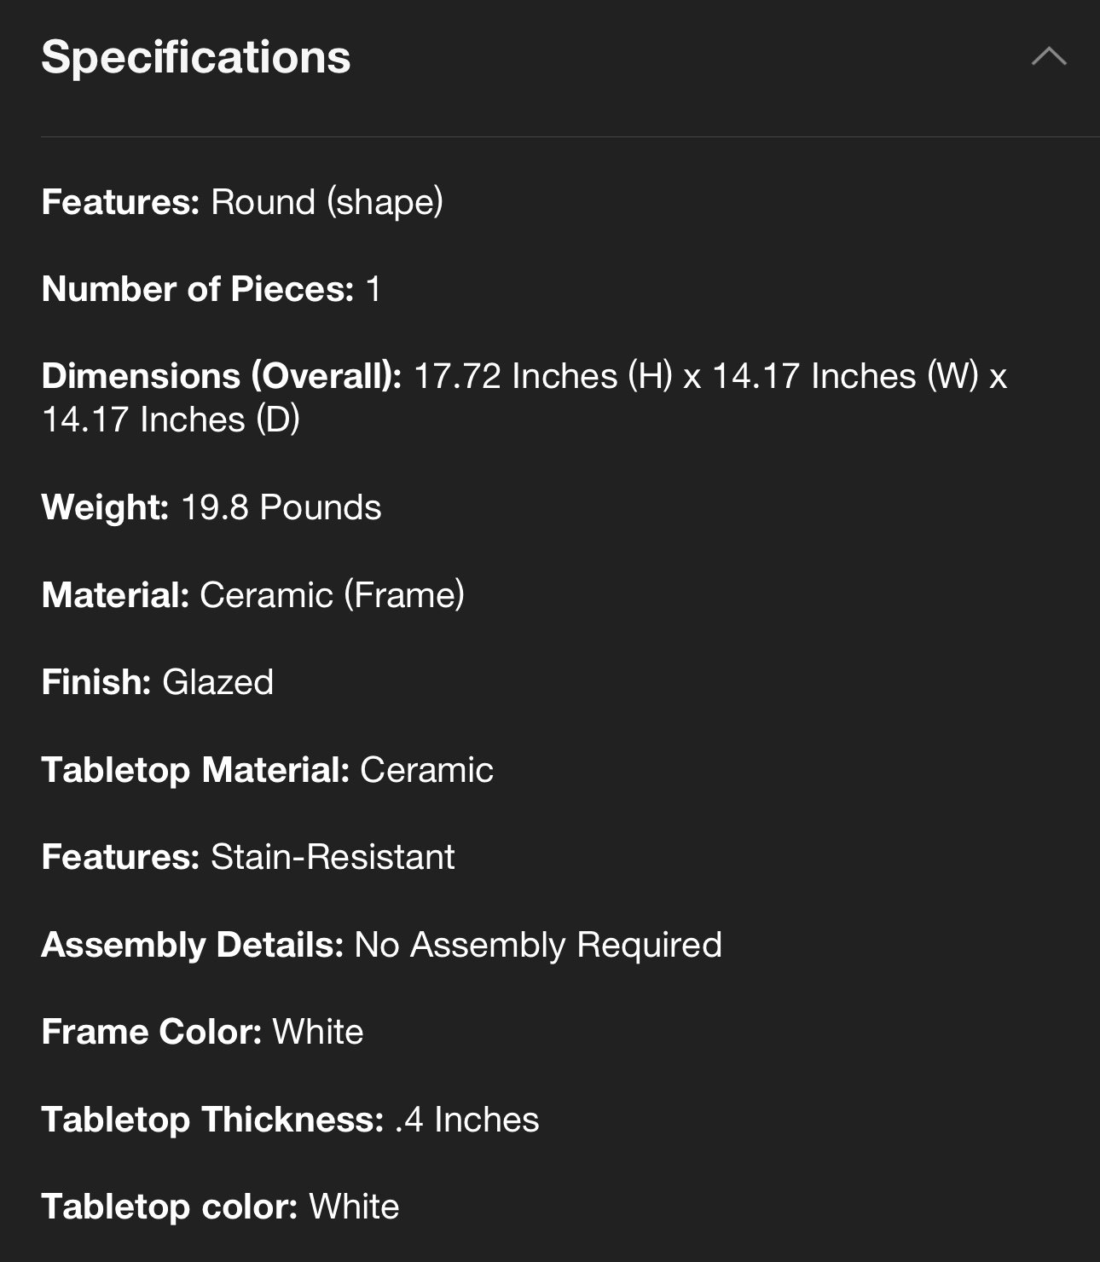Click the 14.17 Inches (D) depth text
This screenshot has width=1100, height=1262.
coord(171,420)
